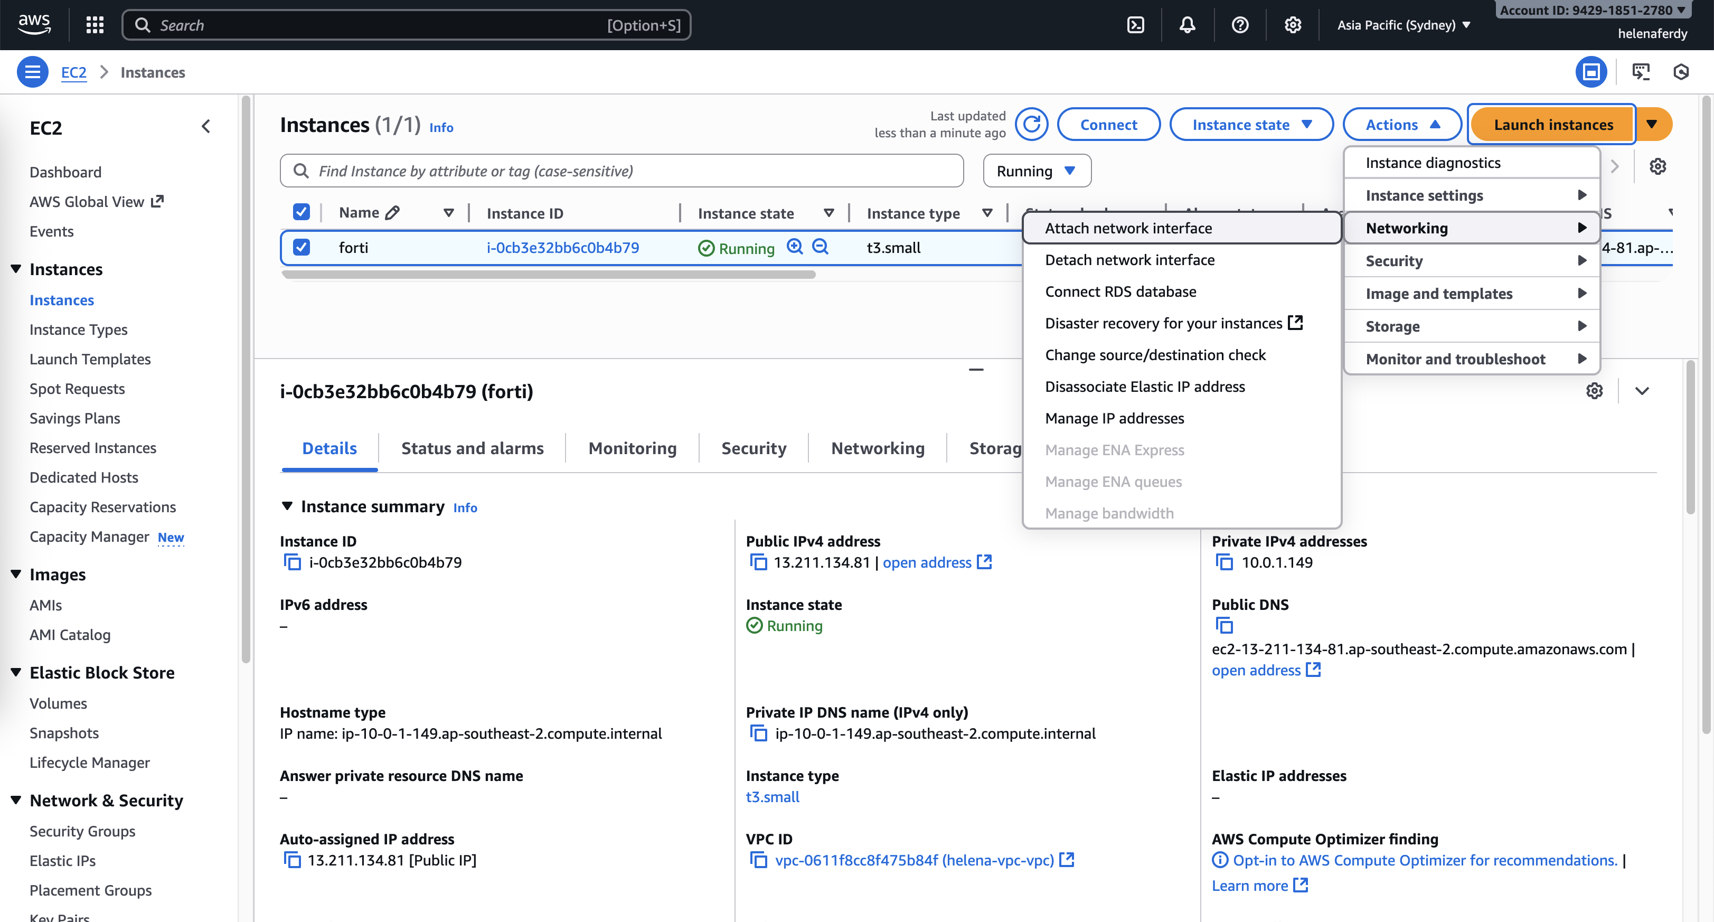Open AWS CloudShell terminal icon
Screen dimensions: 1714x922
1135,25
